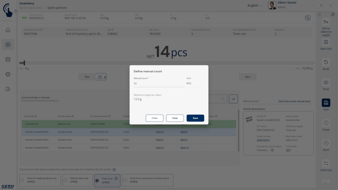Viewport: 338px width, 190px height.
Task: Click Clear button in the dialog
Action: click(175, 118)
